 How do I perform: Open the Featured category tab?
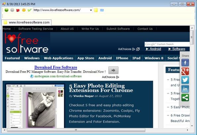click(x=12, y=58)
